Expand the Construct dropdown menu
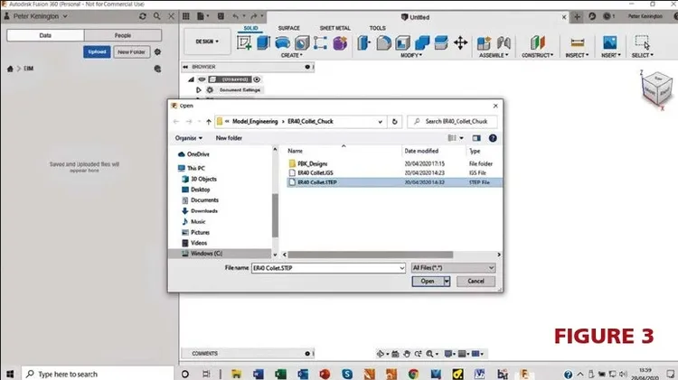The image size is (678, 380). point(538,55)
